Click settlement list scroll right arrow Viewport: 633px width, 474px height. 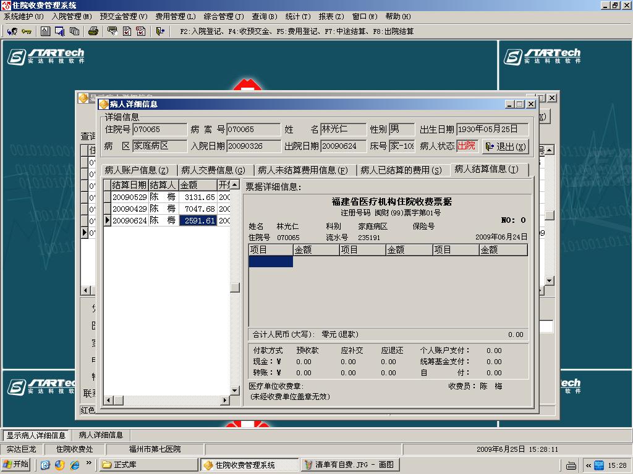pos(225,400)
